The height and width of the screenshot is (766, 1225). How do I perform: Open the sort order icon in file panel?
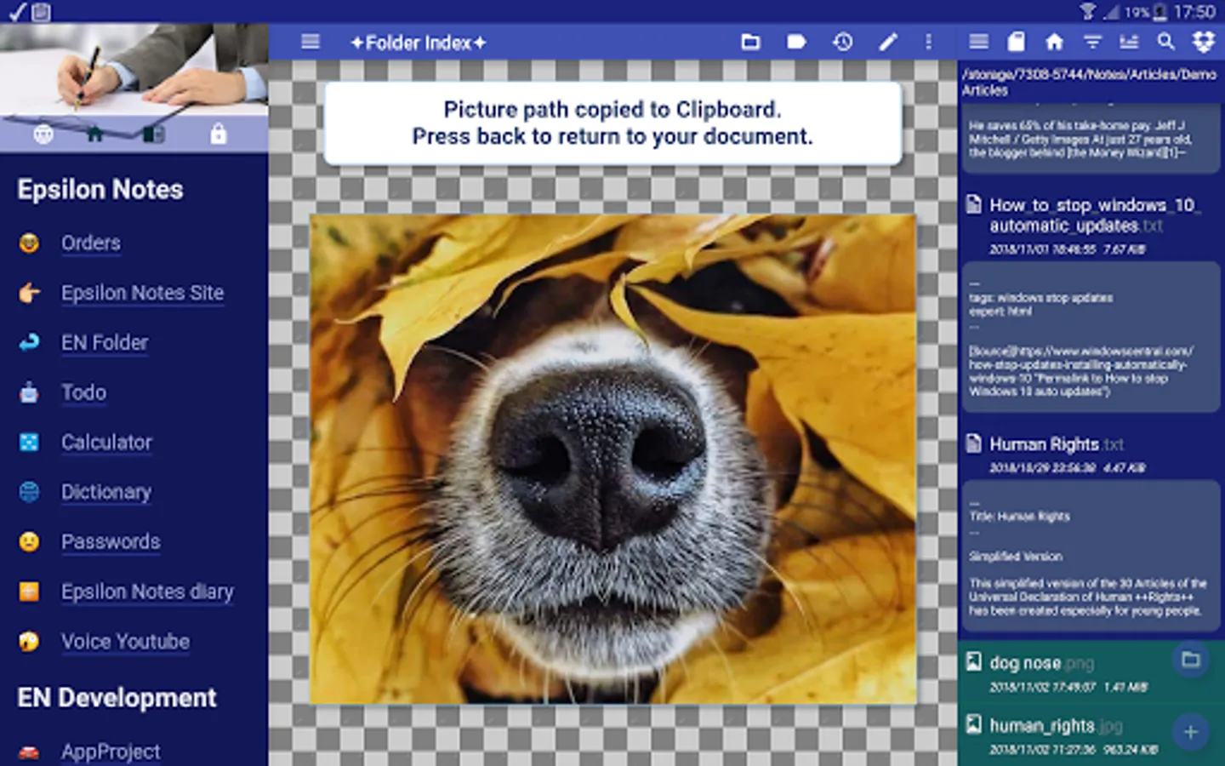1129,42
